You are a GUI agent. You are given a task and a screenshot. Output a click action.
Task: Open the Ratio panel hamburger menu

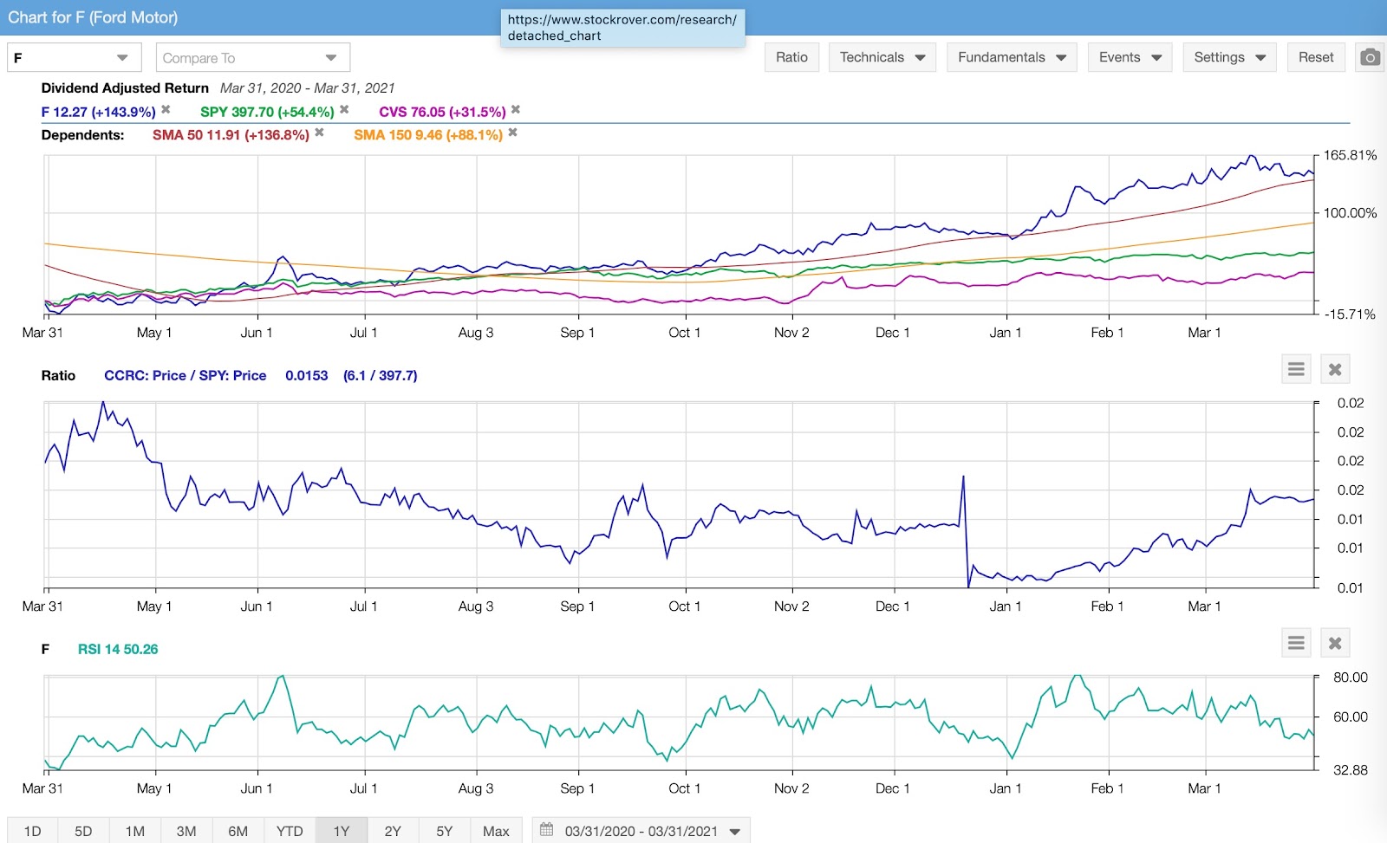pyautogui.click(x=1296, y=370)
